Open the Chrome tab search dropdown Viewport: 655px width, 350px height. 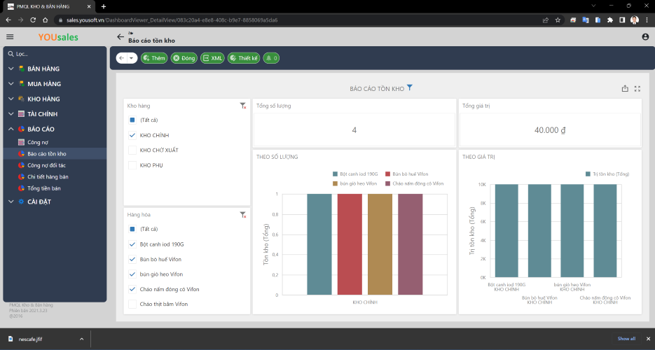coord(593,6)
